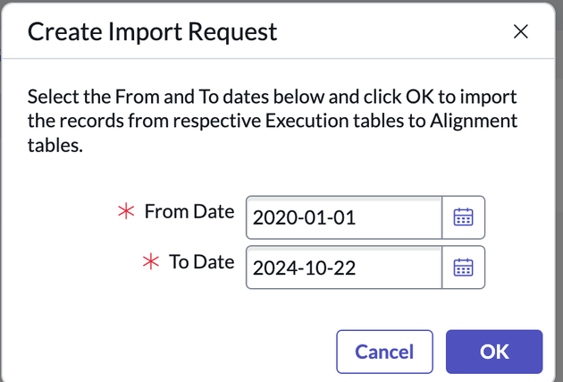Screen dimensions: 563x382
Task: Click the To Date input field
Action: tap(344, 267)
